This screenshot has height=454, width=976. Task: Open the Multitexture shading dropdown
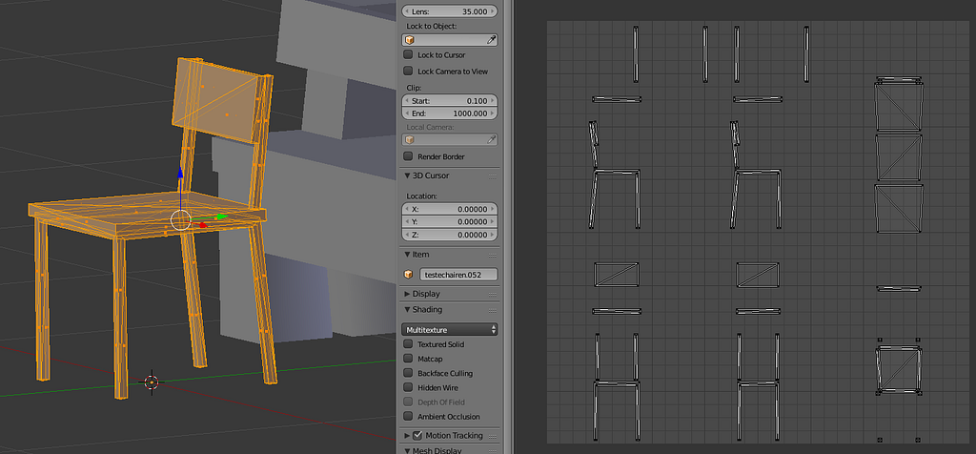click(449, 329)
